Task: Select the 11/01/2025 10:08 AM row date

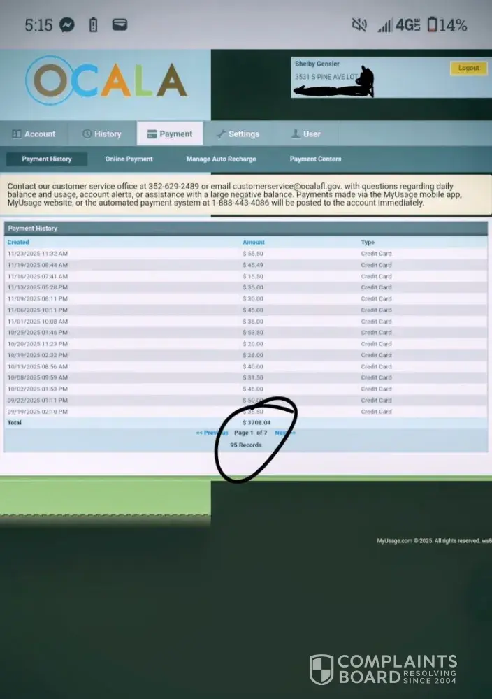Action: click(x=38, y=322)
